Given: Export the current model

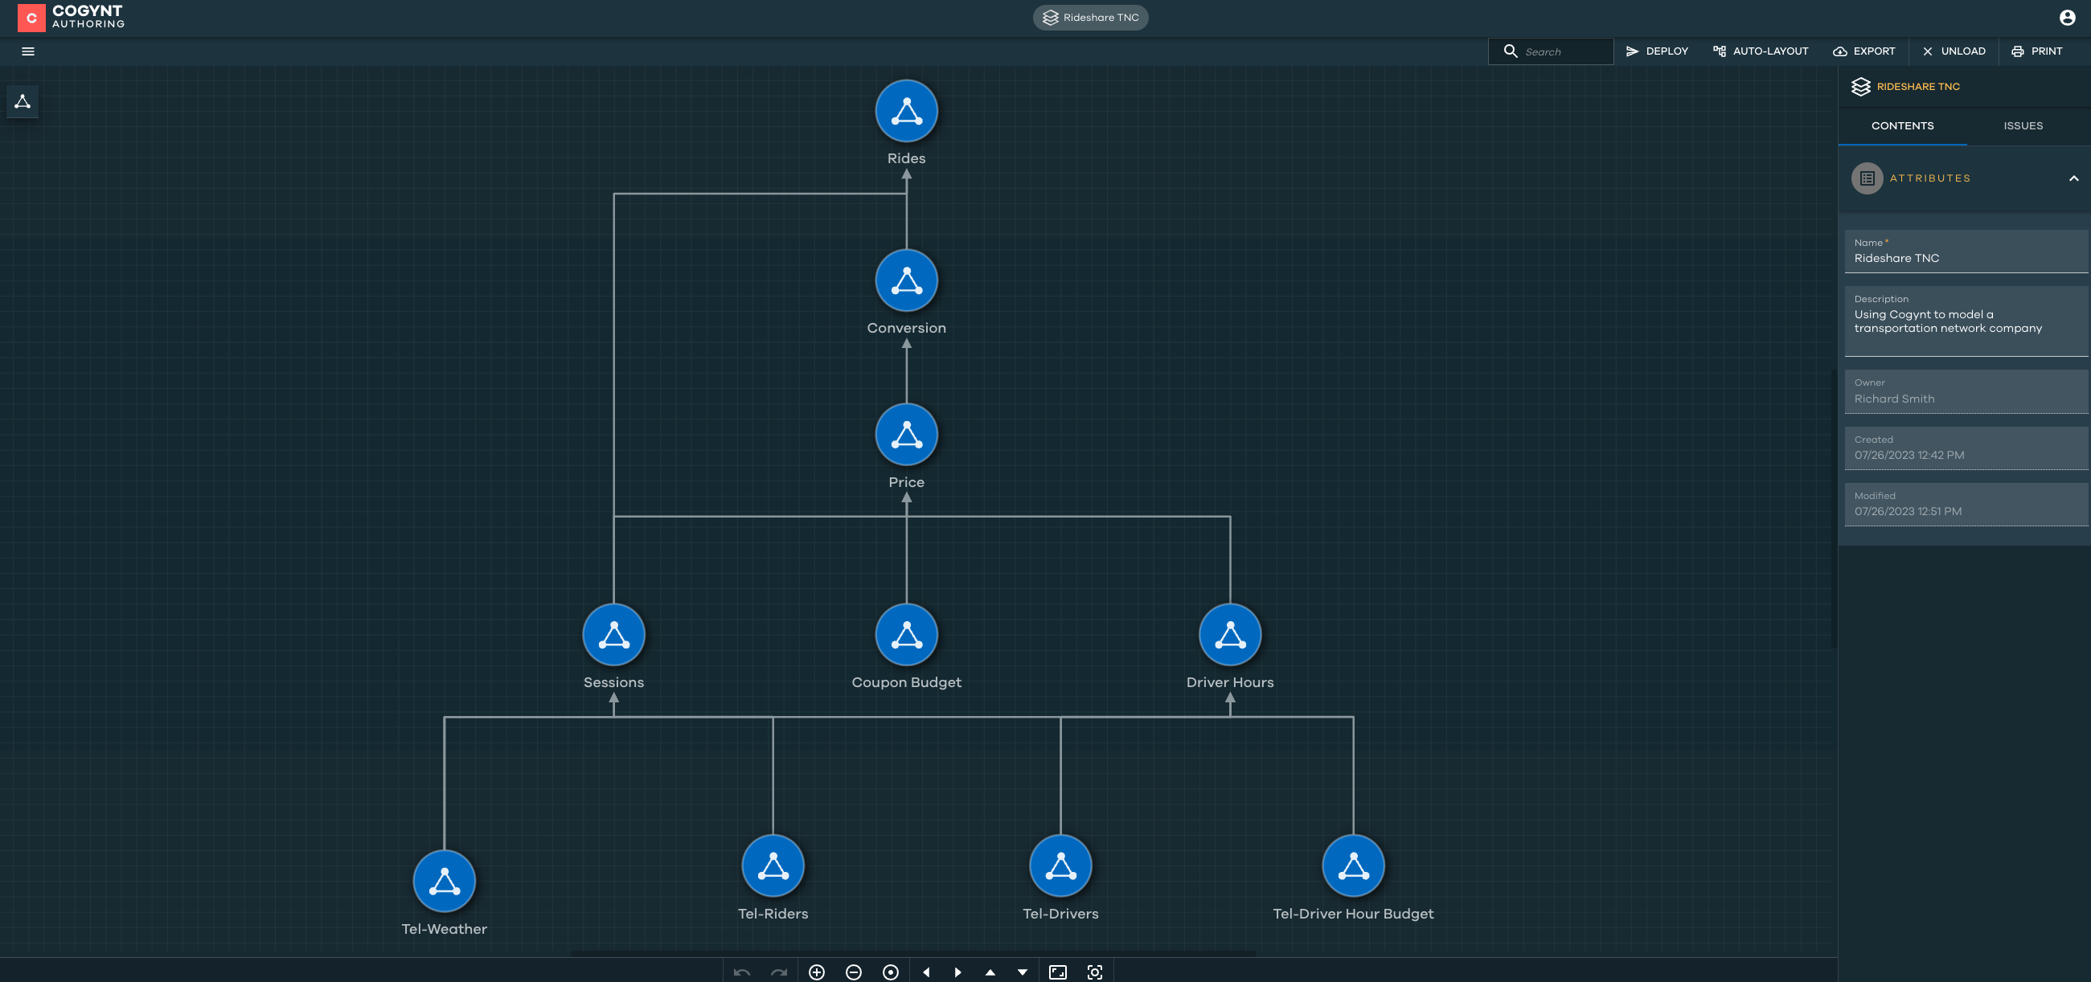Looking at the screenshot, I should point(1863,51).
